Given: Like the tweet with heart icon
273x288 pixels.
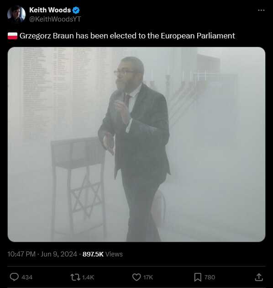Looking at the screenshot, I should pyautogui.click(x=136, y=277).
